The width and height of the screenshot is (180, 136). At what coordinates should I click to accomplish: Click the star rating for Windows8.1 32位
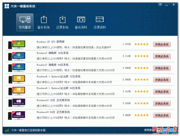(x=141, y=80)
